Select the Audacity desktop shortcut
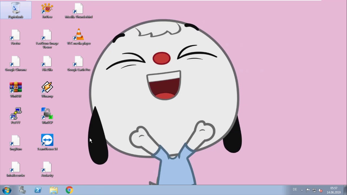The width and height of the screenshot is (347, 195). (47, 169)
